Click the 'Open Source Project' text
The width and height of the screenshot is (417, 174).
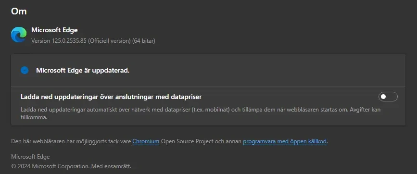point(187,141)
